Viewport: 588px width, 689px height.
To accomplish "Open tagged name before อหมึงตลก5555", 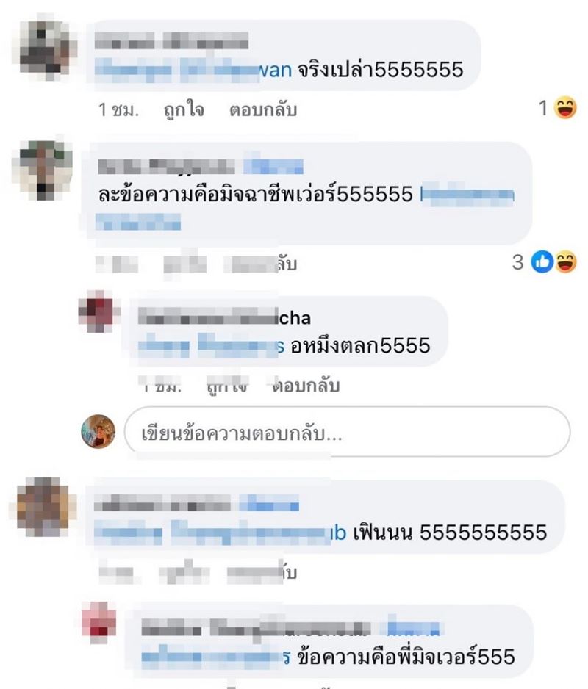I will [211, 346].
